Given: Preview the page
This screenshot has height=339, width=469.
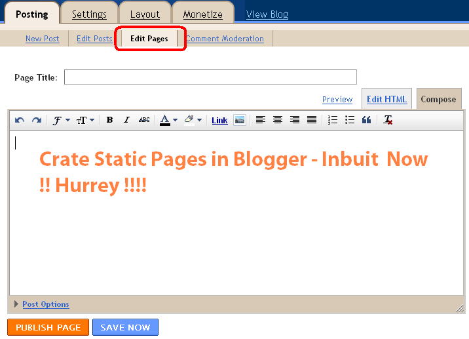Looking at the screenshot, I should 337,100.
